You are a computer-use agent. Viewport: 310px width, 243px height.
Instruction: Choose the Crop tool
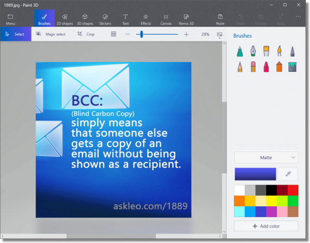[x=86, y=34]
